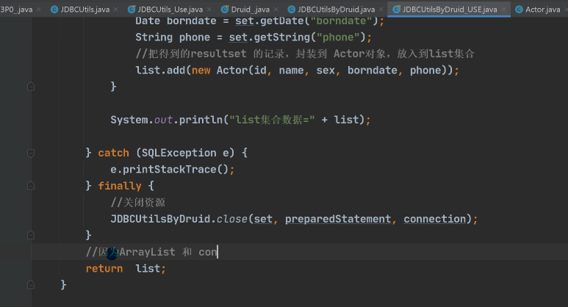Click the //关闭资源 comment

(137, 203)
